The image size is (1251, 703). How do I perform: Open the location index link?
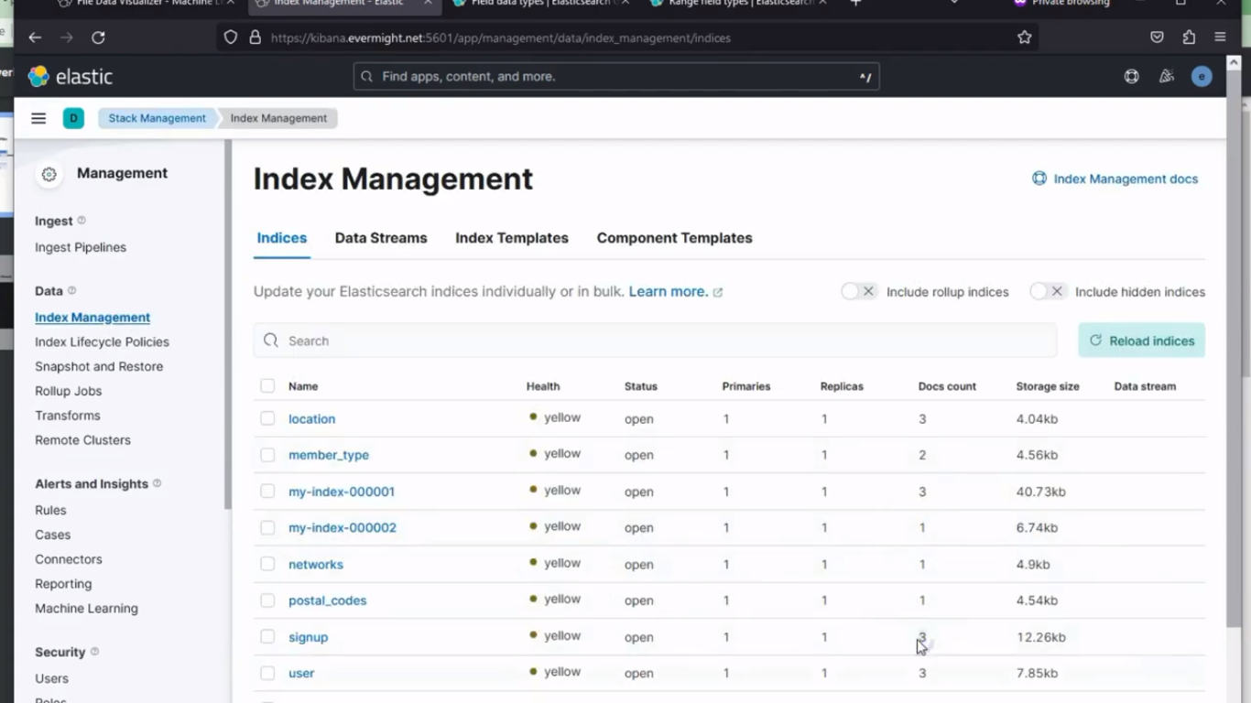point(312,418)
